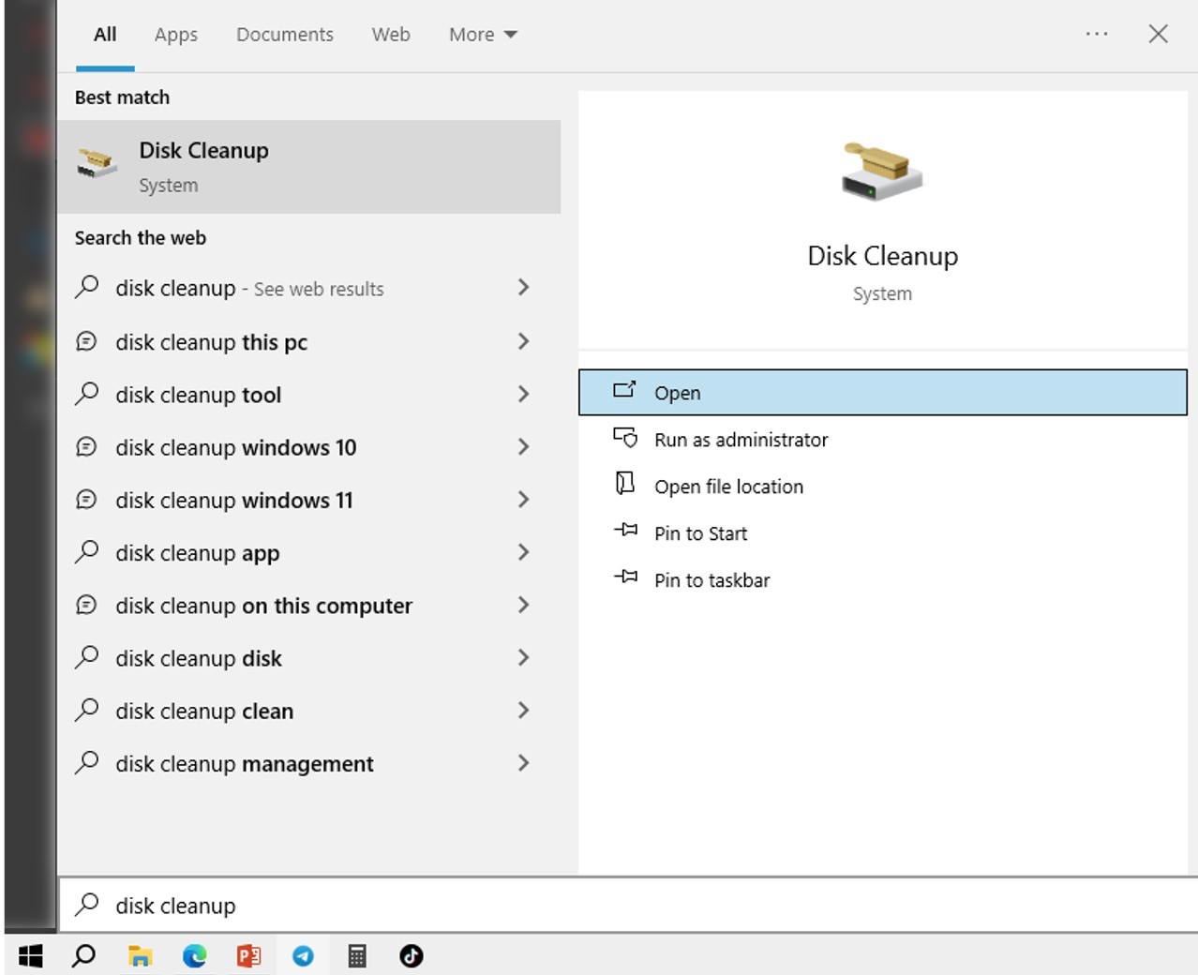Expand the 'disk cleanup this pc' arrow
The width and height of the screenshot is (1198, 975).
coord(524,341)
